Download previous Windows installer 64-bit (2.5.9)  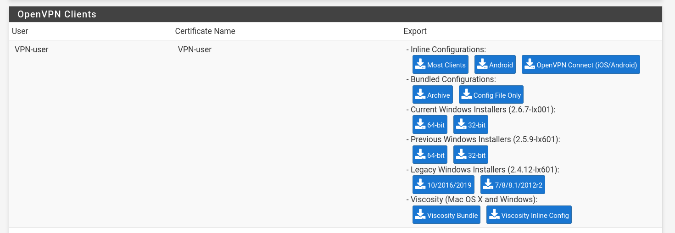(430, 155)
